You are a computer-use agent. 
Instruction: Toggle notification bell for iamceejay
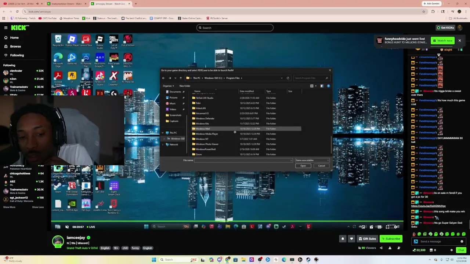coord(343,239)
